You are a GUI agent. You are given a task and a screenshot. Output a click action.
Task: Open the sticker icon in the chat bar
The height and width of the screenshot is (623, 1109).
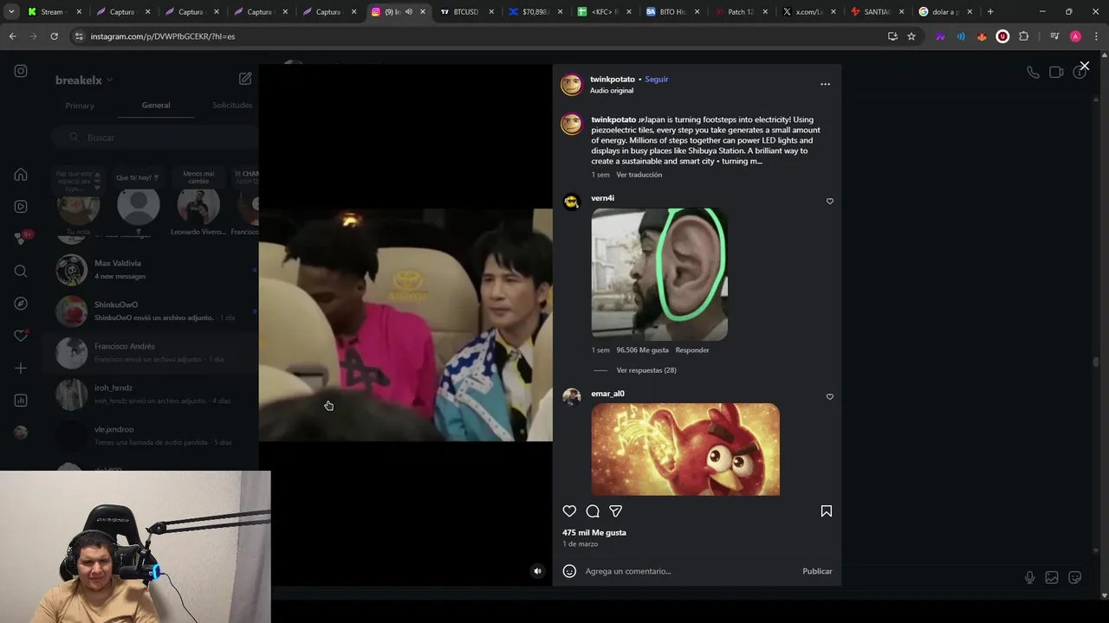click(x=1074, y=577)
